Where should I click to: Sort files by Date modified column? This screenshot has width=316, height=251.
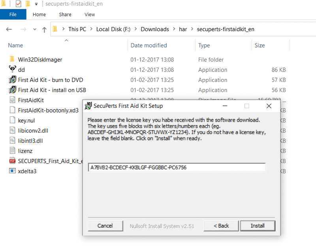click(x=149, y=45)
